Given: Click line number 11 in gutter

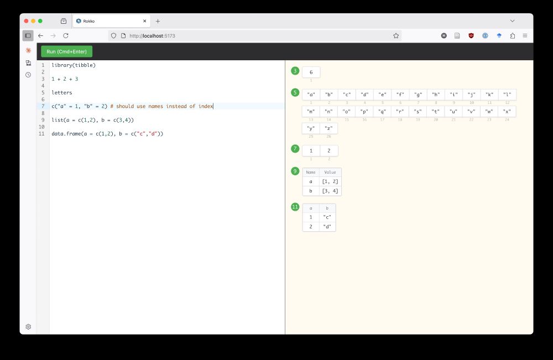Looking at the screenshot, I should click(41, 134).
